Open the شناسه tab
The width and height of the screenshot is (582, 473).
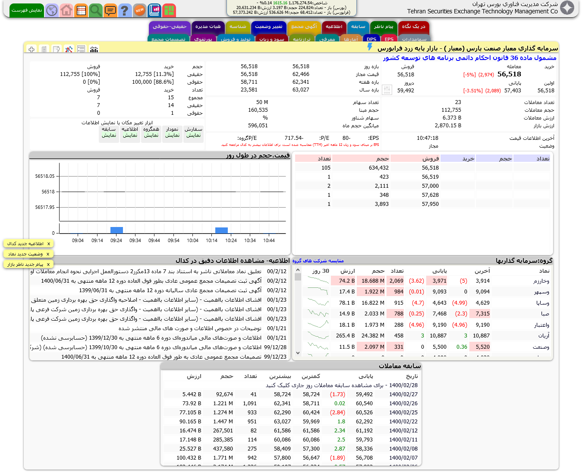tap(238, 27)
